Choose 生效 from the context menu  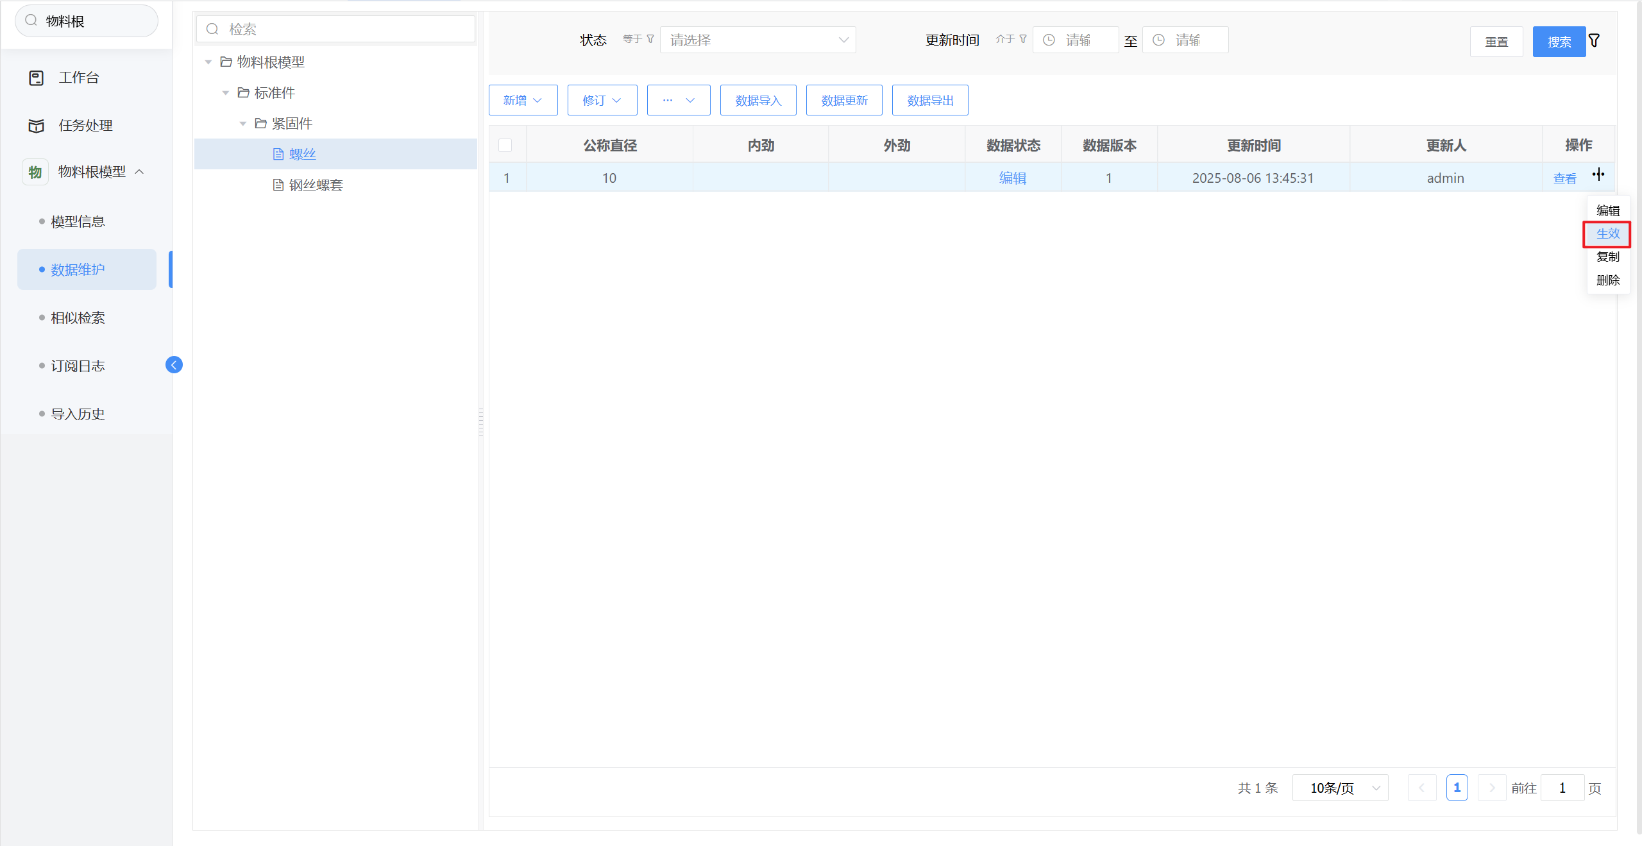tap(1607, 234)
